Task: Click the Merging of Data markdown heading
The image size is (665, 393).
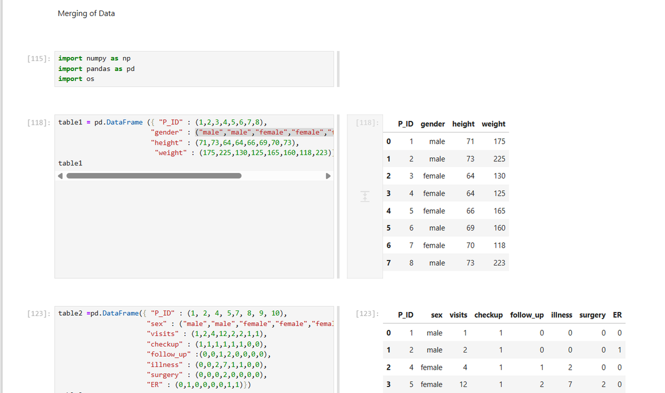Action: [86, 13]
